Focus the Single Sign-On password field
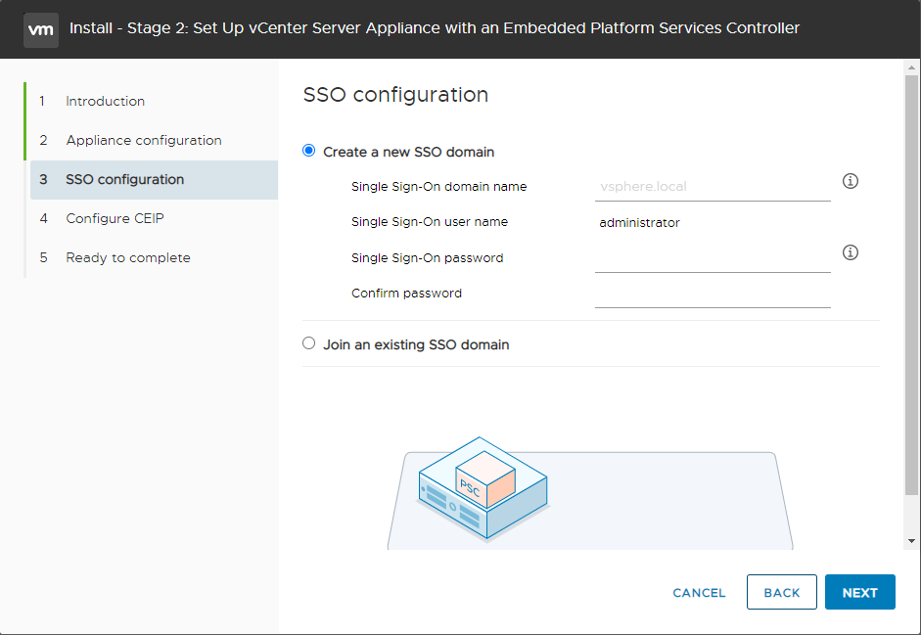Viewport: 921px width, 635px height. [x=713, y=258]
